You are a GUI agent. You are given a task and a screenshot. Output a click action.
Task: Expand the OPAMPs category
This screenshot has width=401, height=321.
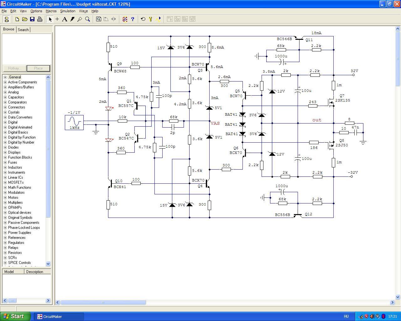click(5, 208)
